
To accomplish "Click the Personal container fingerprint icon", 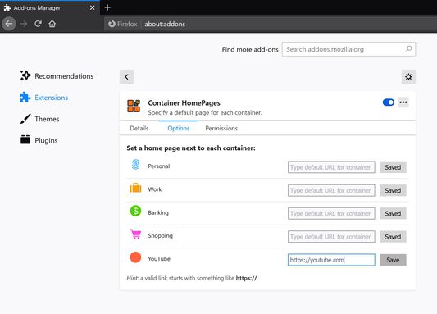I will [x=135, y=165].
